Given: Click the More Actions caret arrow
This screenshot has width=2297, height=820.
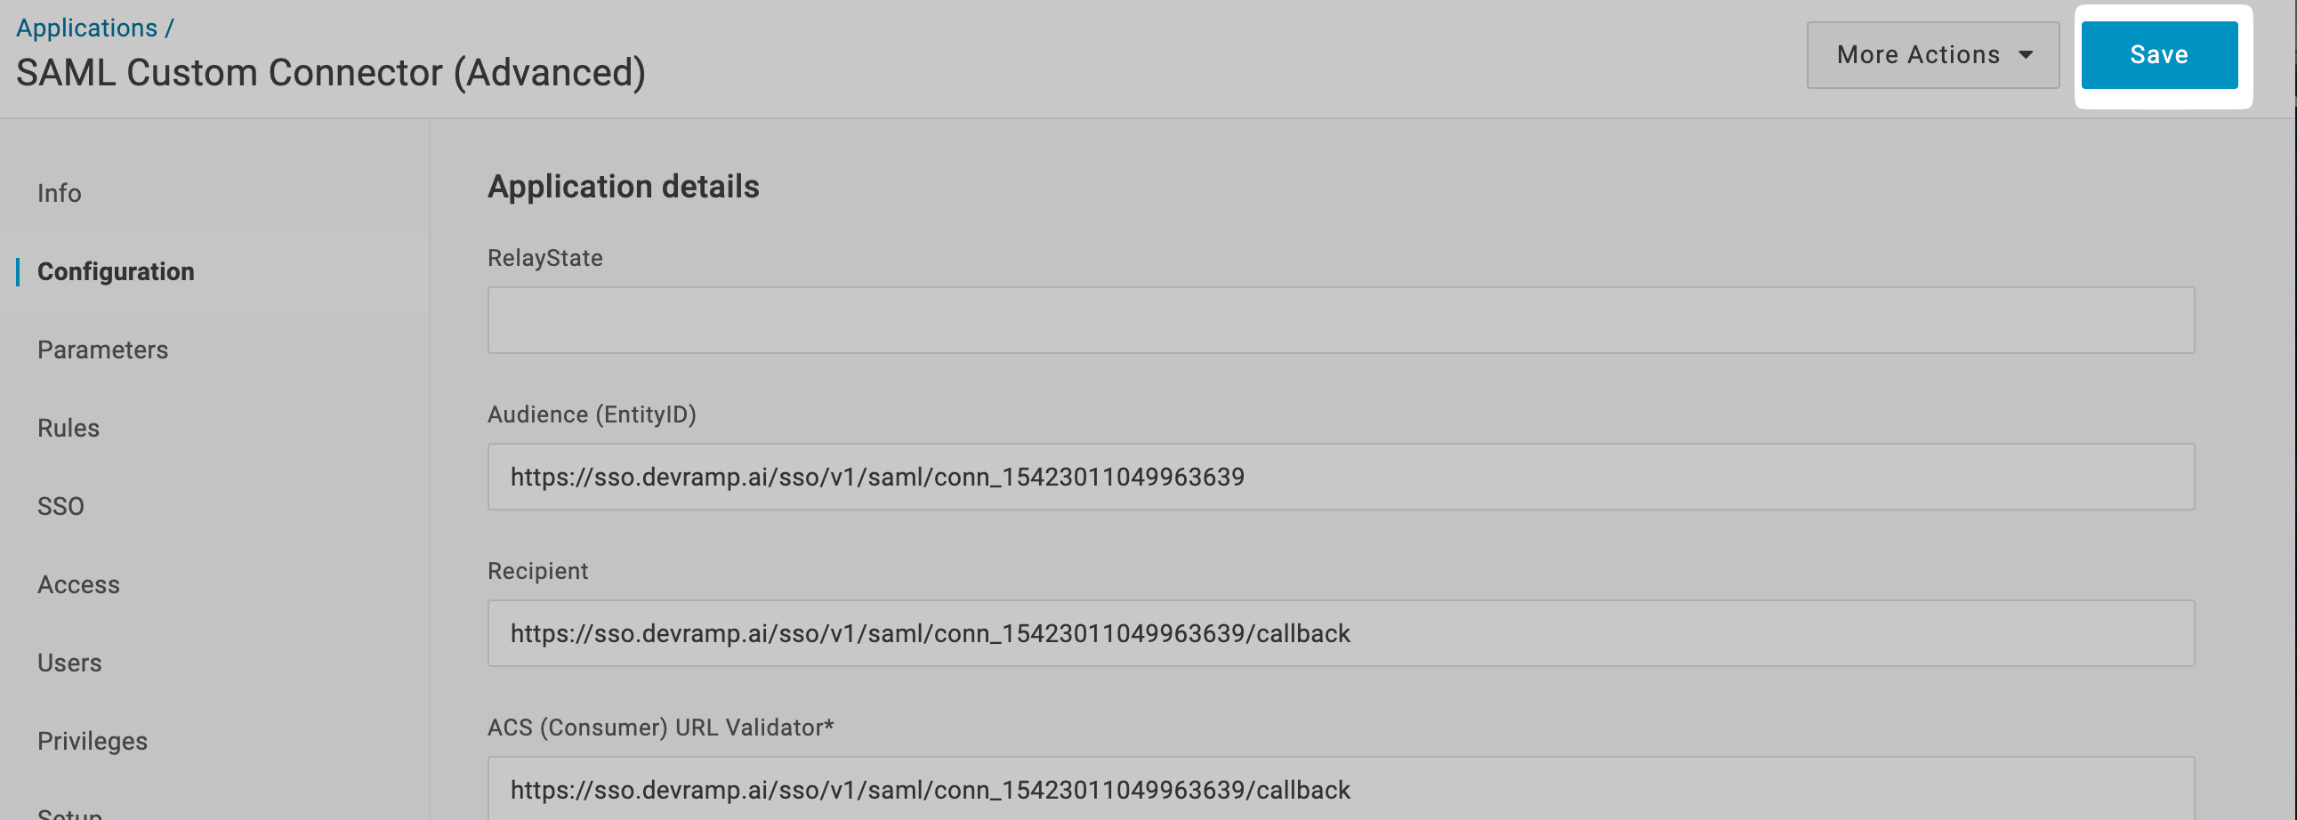Looking at the screenshot, I should click(x=2026, y=55).
